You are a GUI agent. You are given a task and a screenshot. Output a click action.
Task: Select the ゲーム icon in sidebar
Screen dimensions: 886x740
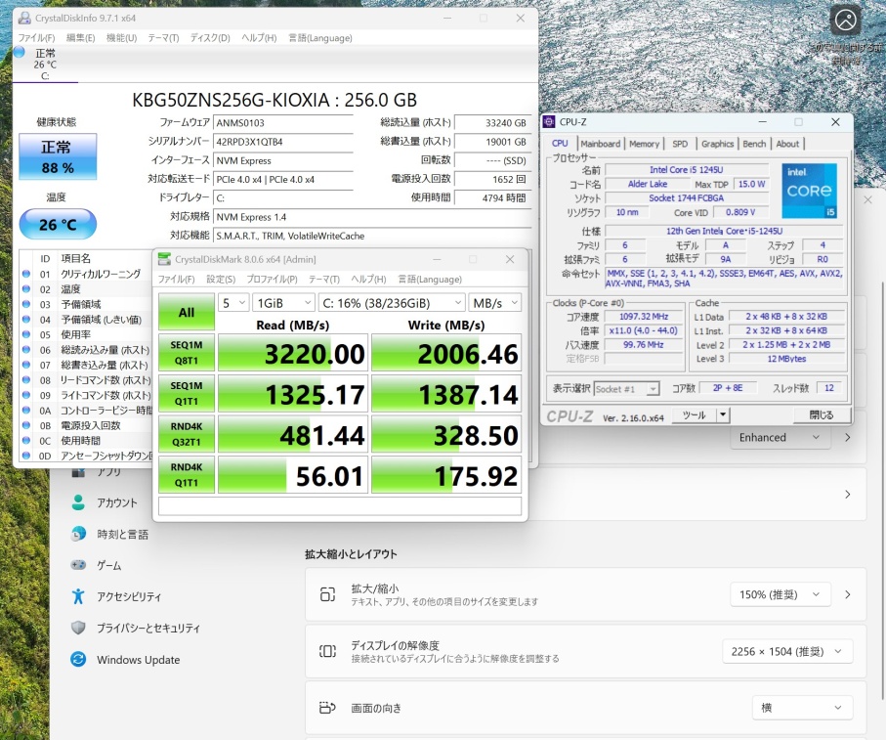click(78, 565)
